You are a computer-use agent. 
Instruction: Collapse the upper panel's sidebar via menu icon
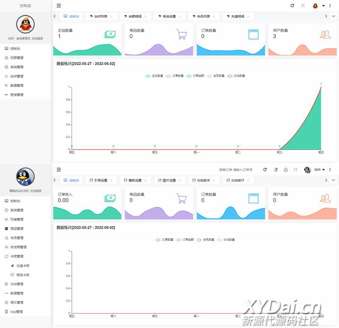(x=59, y=6)
